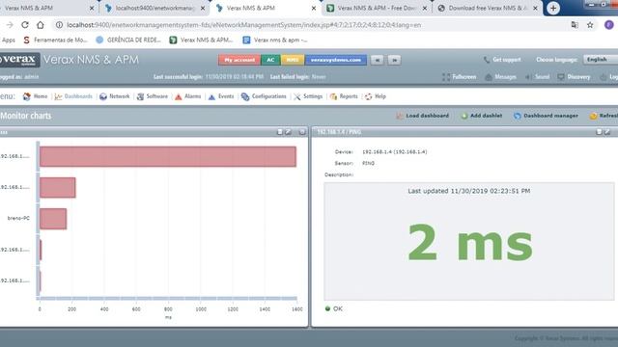The image size is (618, 347).
Task: Click the breno-PC bar in chart
Action: [x=53, y=219]
